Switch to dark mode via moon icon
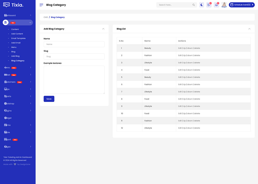The image size is (258, 184). click(x=202, y=5)
